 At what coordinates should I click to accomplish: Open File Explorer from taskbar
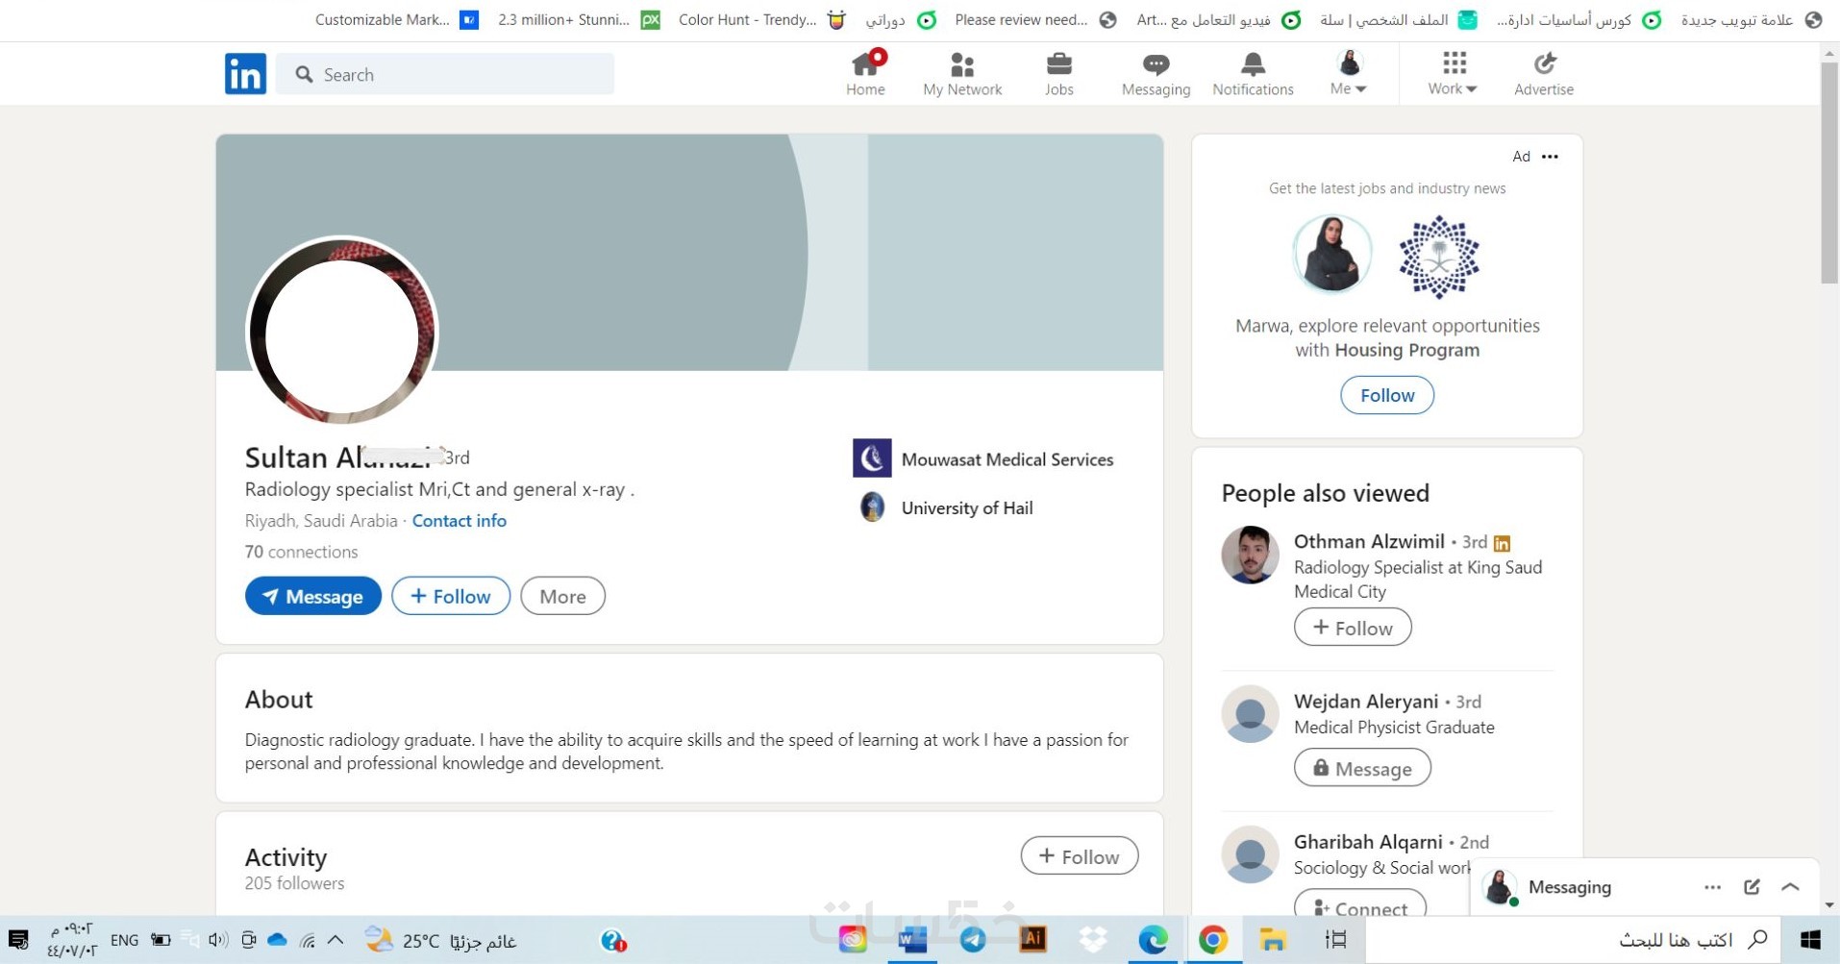click(1273, 940)
